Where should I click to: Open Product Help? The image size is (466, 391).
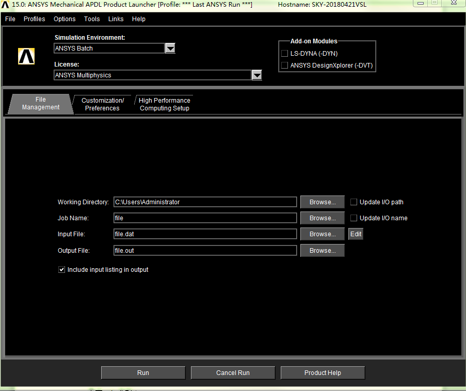323,372
